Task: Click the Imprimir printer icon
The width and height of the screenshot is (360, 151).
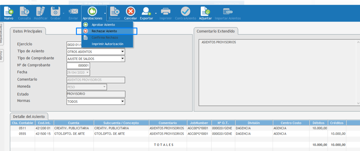Action: [x=166, y=12]
